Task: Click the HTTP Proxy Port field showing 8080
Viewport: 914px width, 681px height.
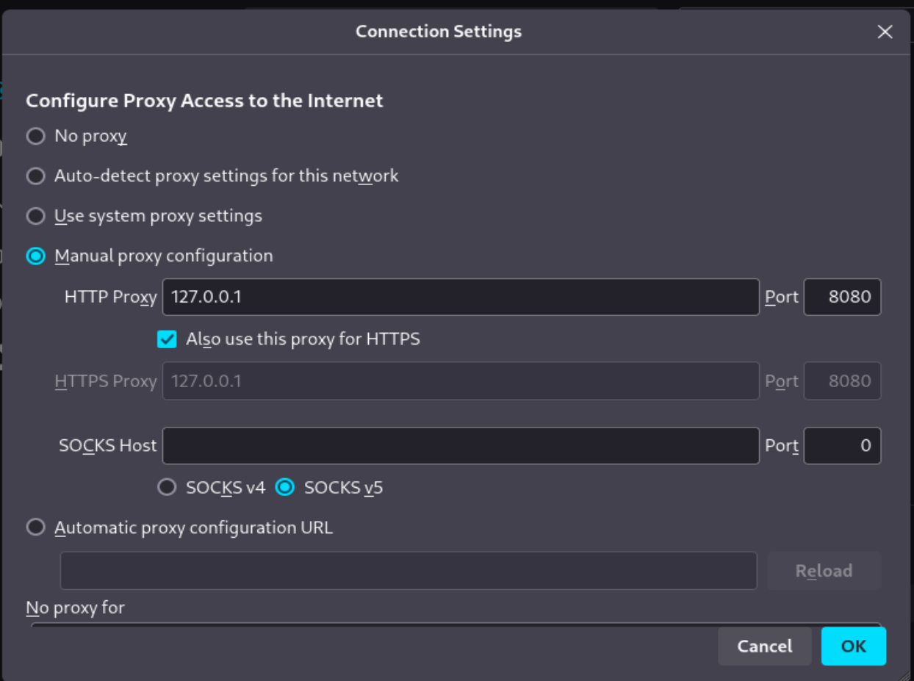Action: (x=843, y=297)
